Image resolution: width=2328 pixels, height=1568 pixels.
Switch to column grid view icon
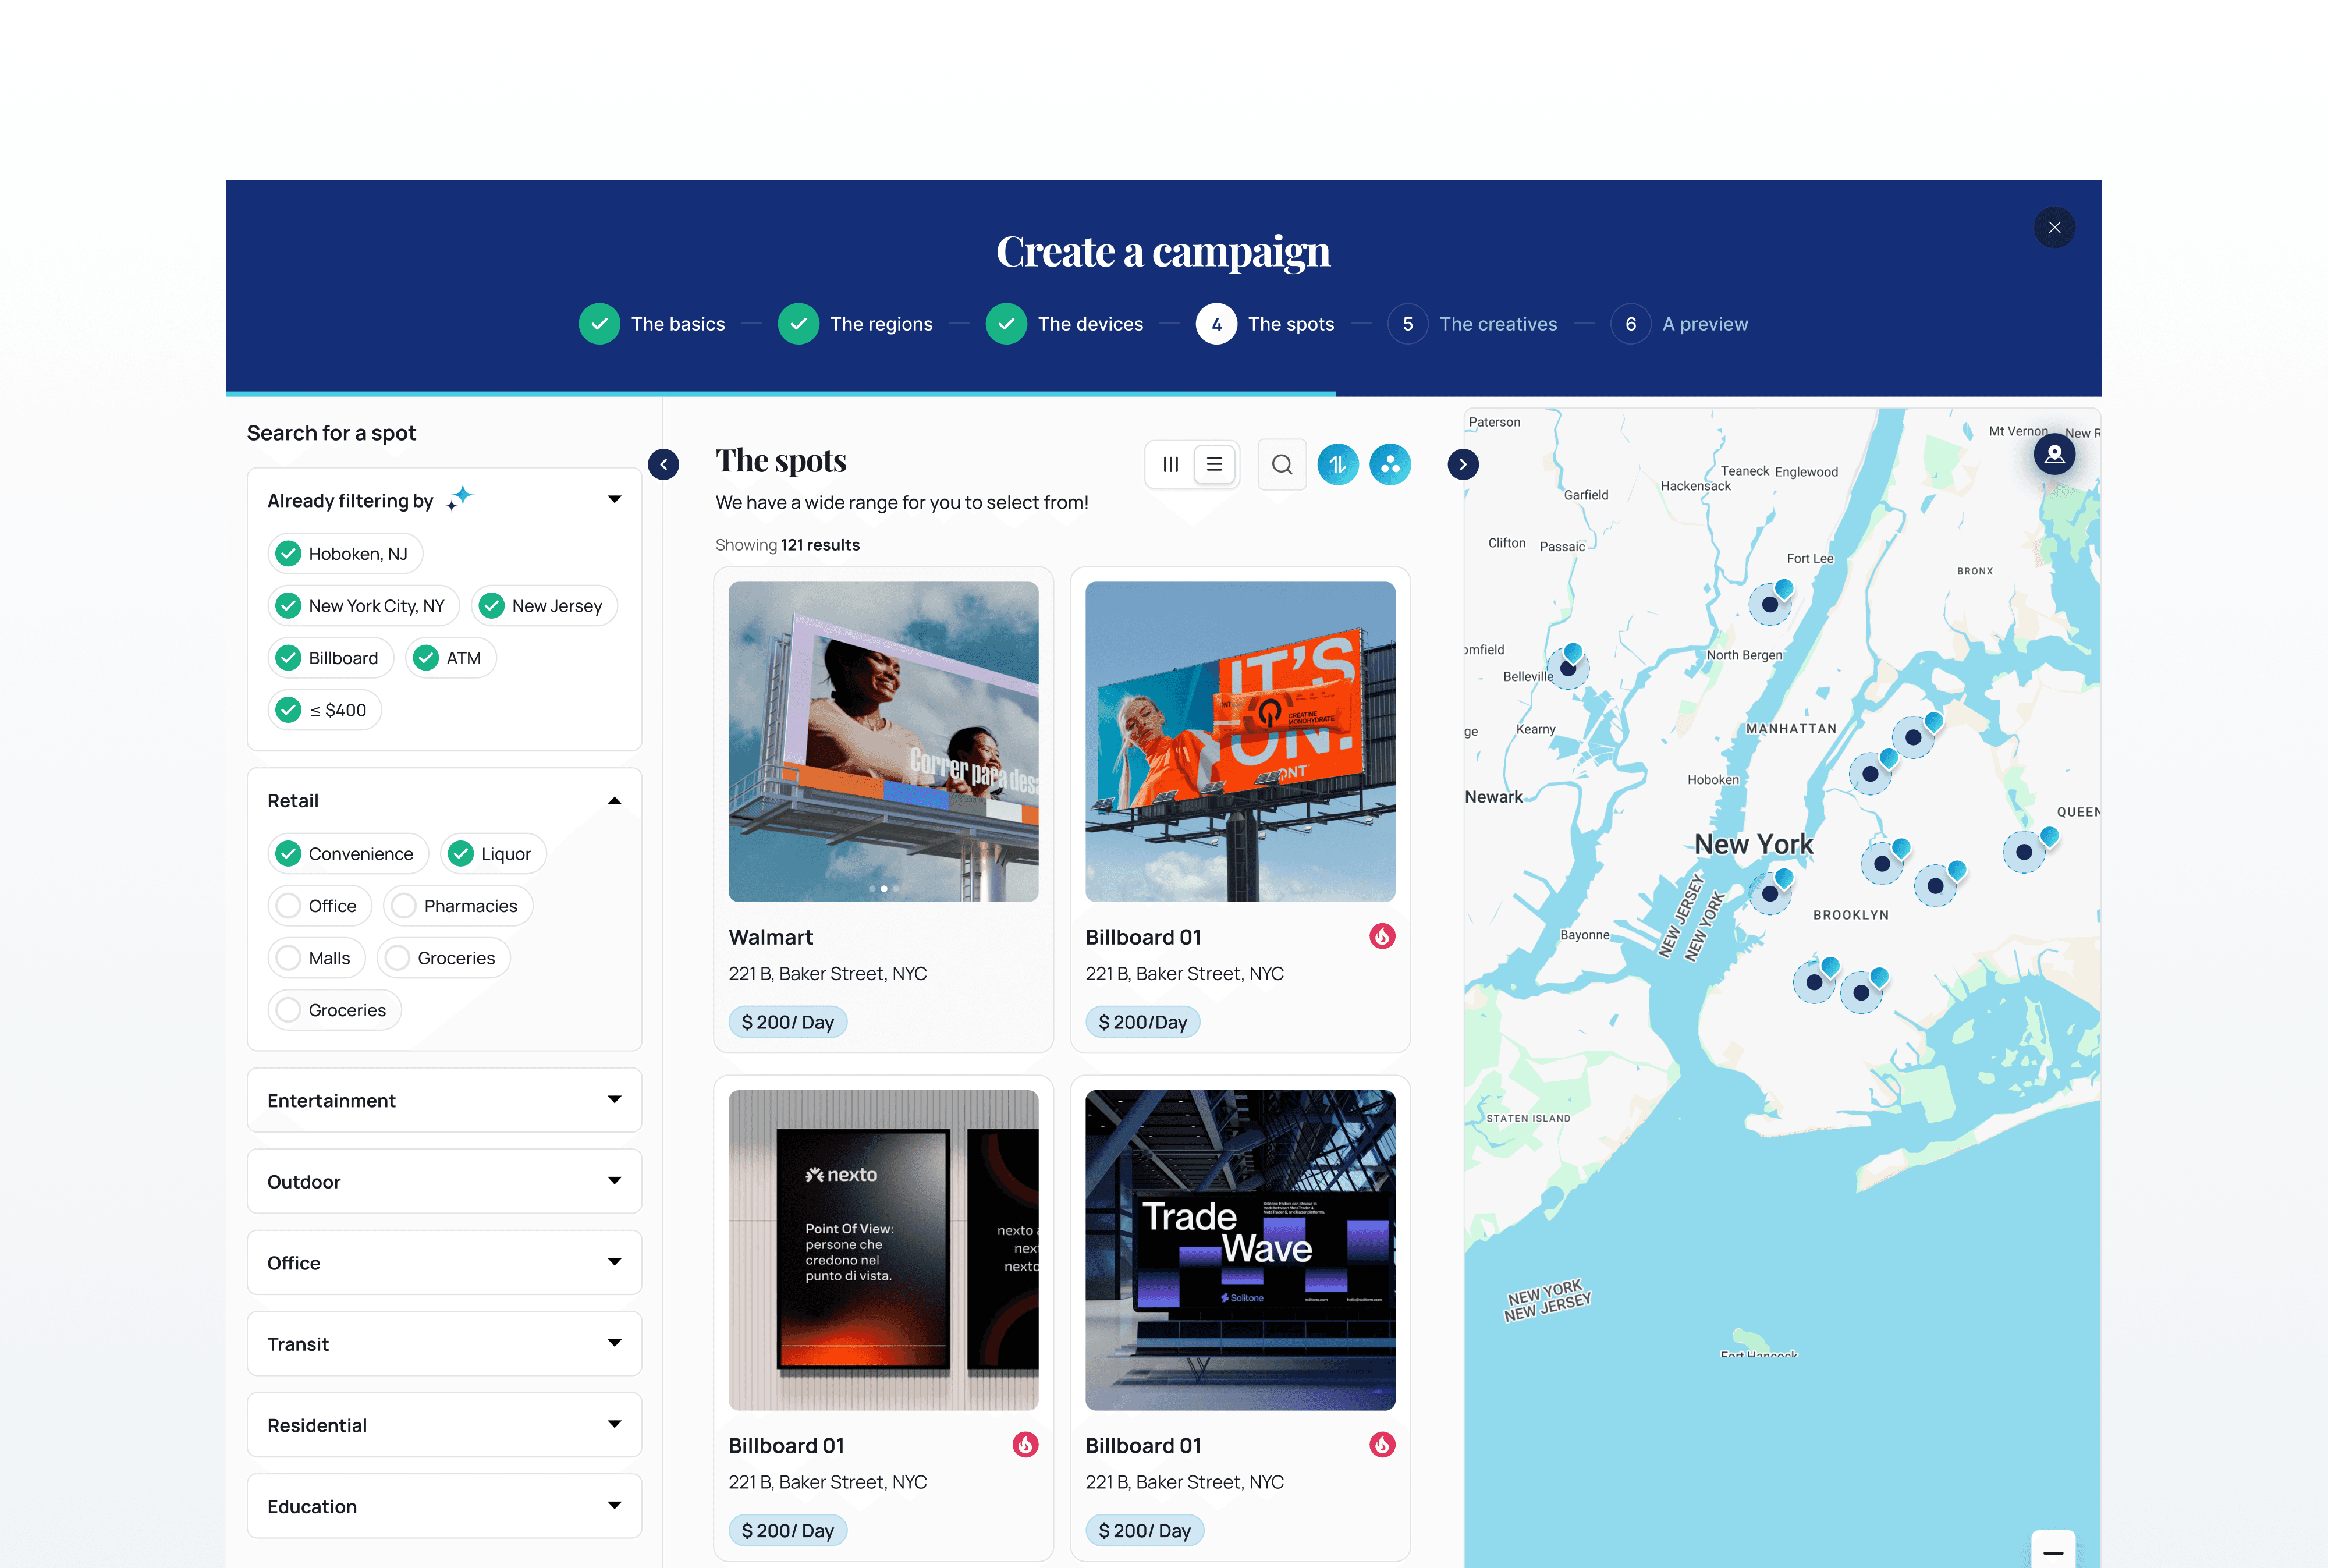(1170, 464)
